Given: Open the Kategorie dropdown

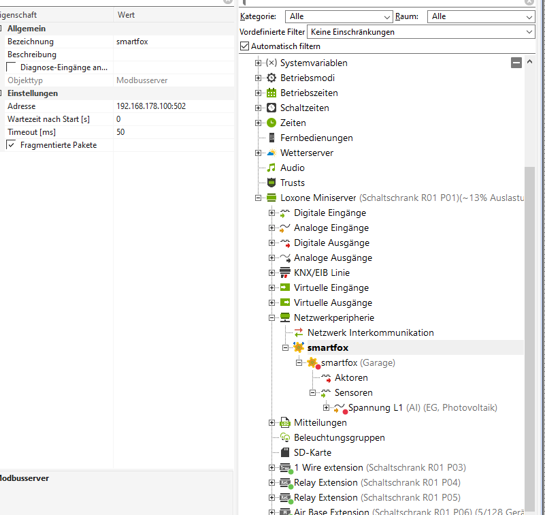Looking at the screenshot, I should [339, 16].
